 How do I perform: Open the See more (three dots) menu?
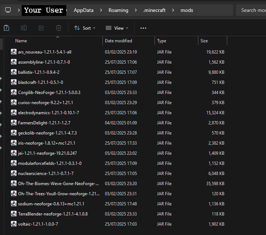[143, 28]
